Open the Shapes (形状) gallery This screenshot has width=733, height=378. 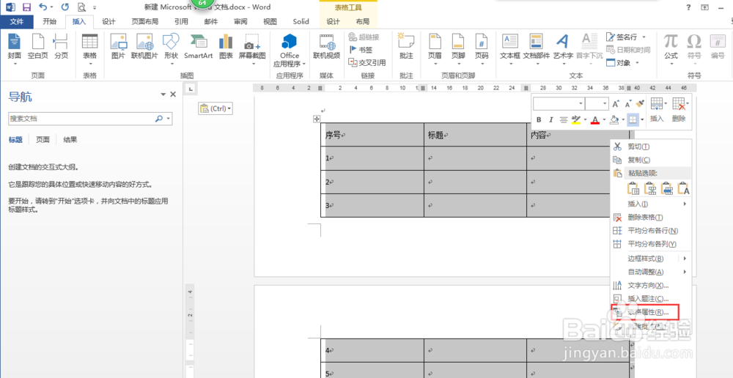pos(171,50)
